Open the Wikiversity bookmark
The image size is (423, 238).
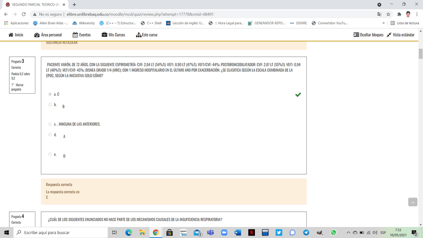coord(83,23)
